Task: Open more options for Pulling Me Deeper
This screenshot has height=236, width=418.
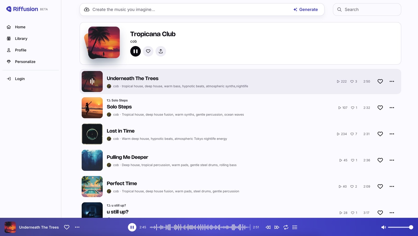Action: (392, 160)
